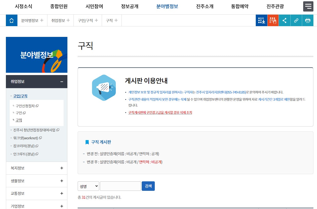Click the 검색 search button
The image size is (317, 209).
148,186
